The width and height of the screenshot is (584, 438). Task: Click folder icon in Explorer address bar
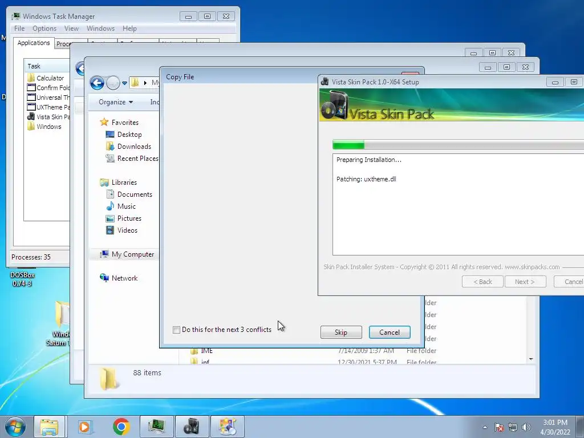pos(135,83)
